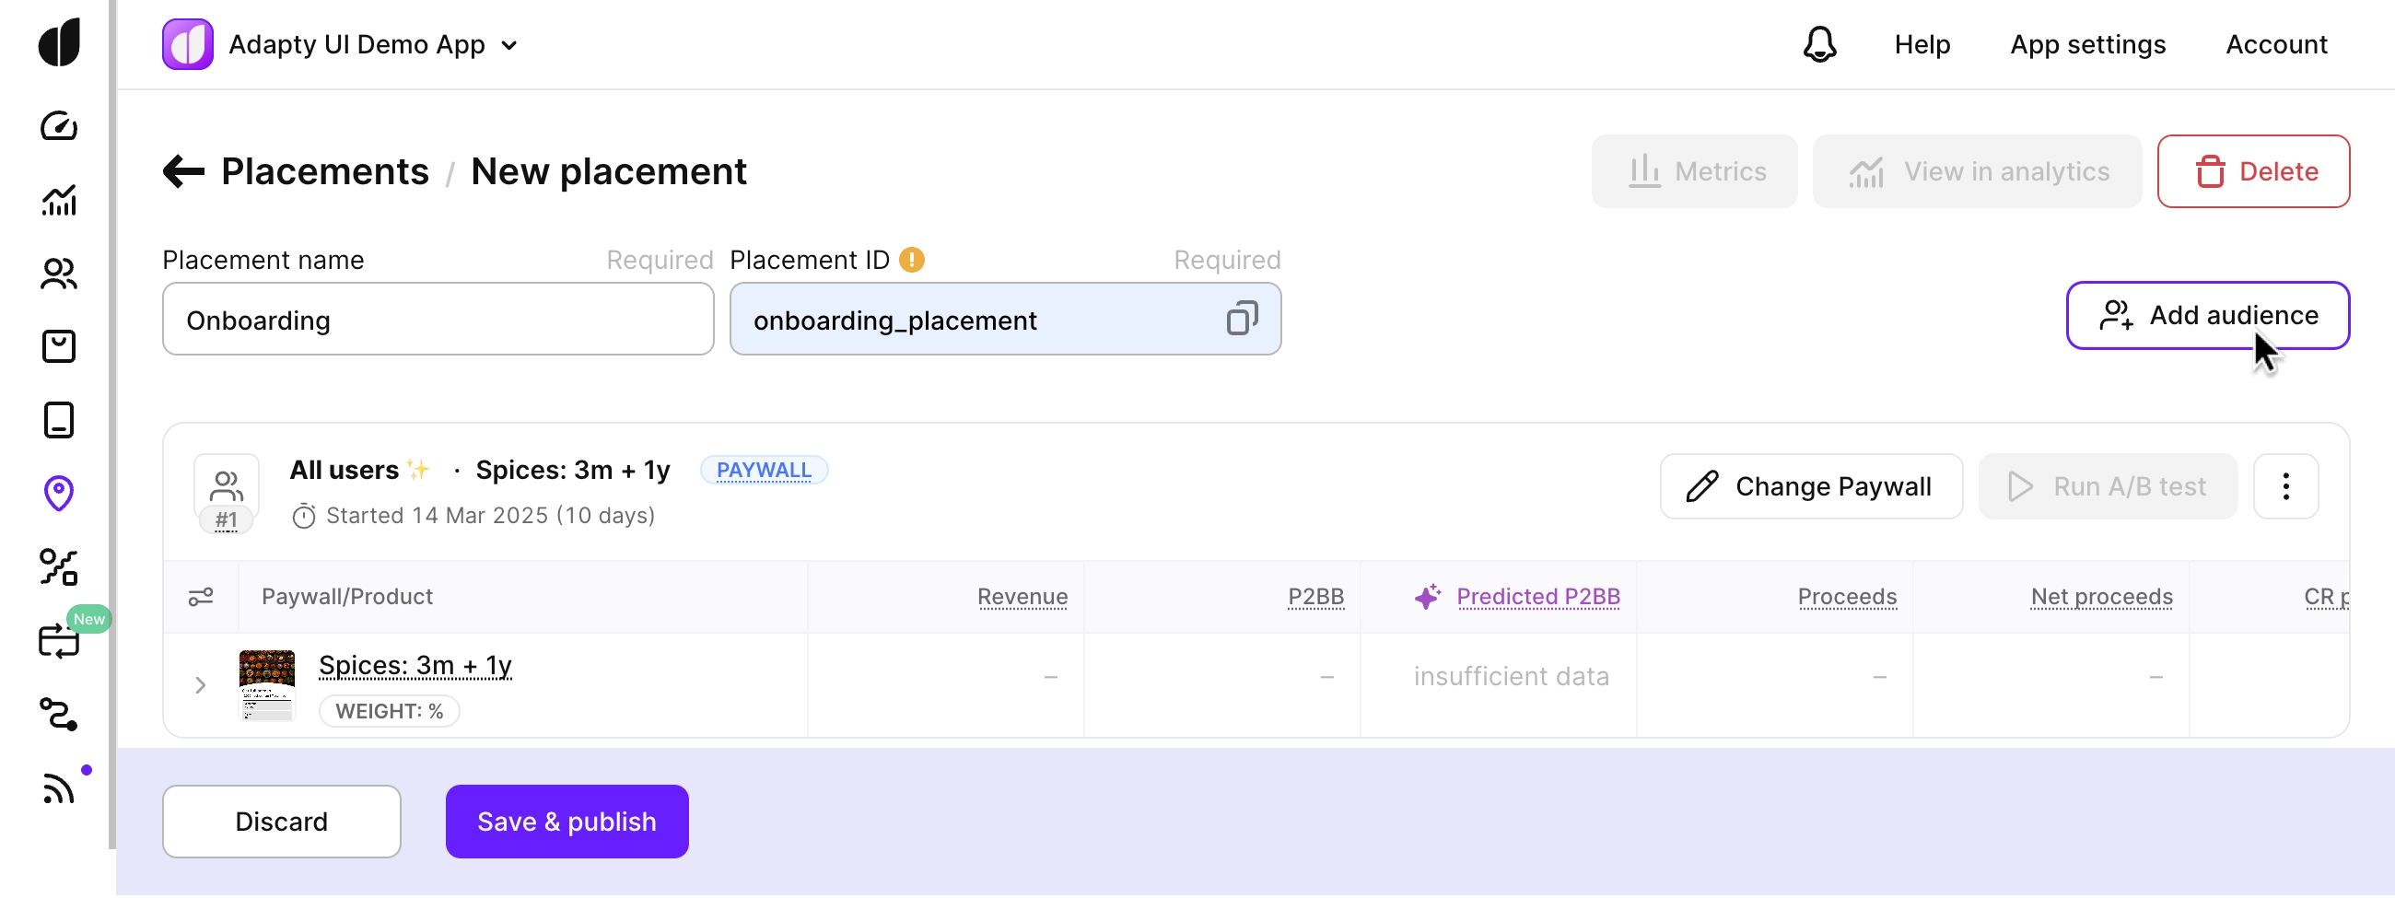Click the Placement ID warning info icon
2395x898 pixels.
tap(912, 260)
